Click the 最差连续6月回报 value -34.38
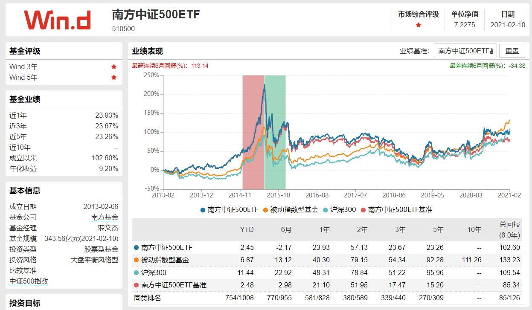Screen dimensions: 532x310 517,66
